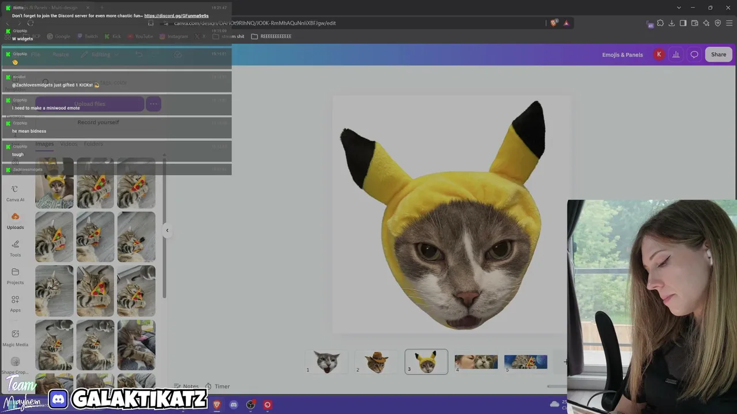Open the Notes button
The width and height of the screenshot is (737, 414).
[186, 386]
